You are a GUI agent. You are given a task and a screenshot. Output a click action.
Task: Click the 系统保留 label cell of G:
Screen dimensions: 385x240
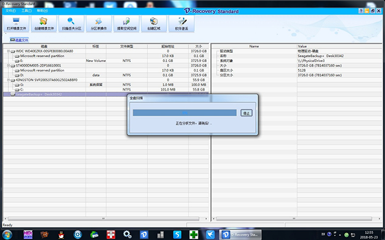96,85
